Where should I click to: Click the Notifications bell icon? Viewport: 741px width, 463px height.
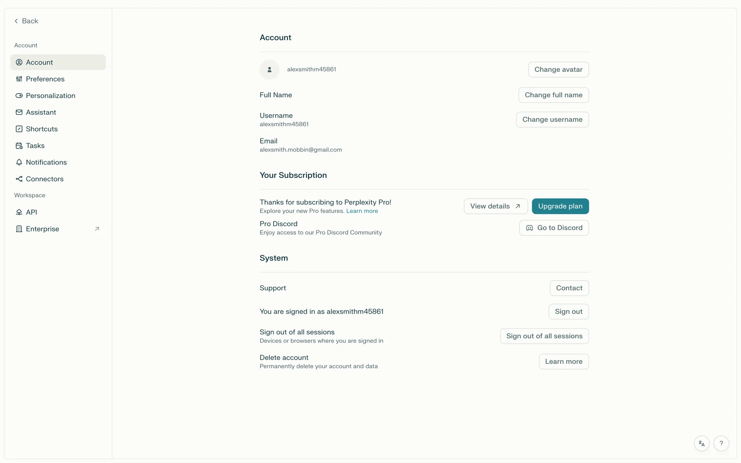point(19,162)
